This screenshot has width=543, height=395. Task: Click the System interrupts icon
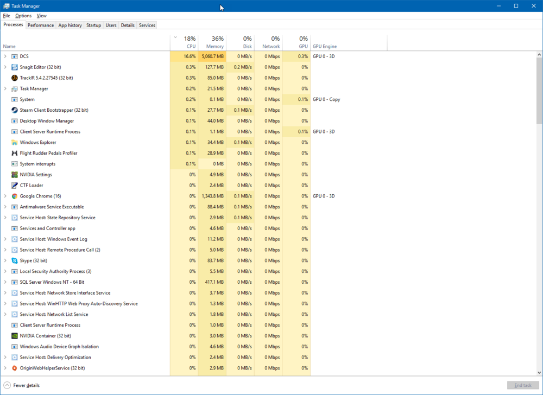tap(15, 164)
